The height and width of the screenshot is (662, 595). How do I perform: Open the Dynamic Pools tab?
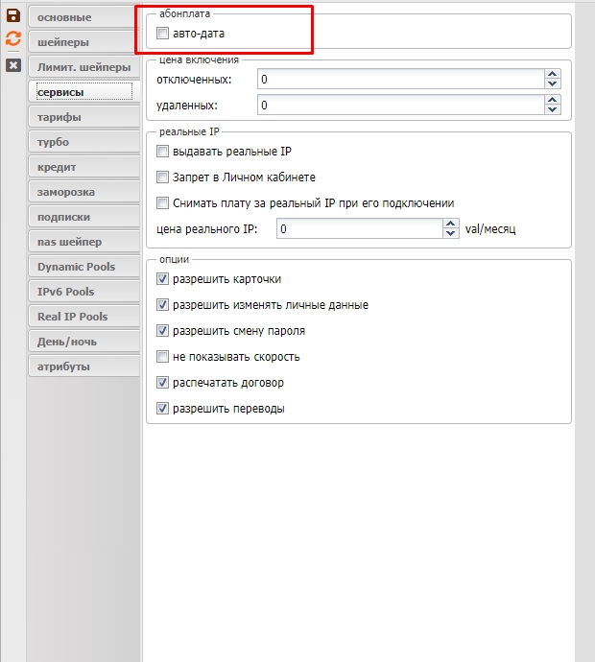(x=83, y=267)
